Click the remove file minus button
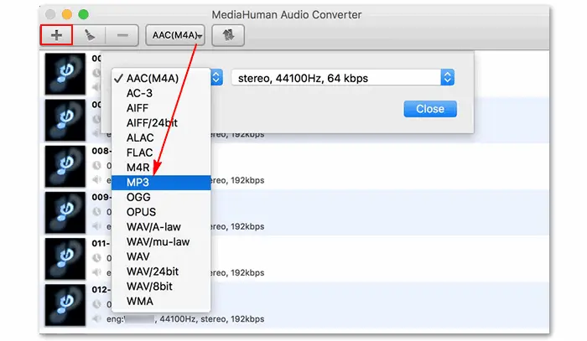 [x=122, y=36]
